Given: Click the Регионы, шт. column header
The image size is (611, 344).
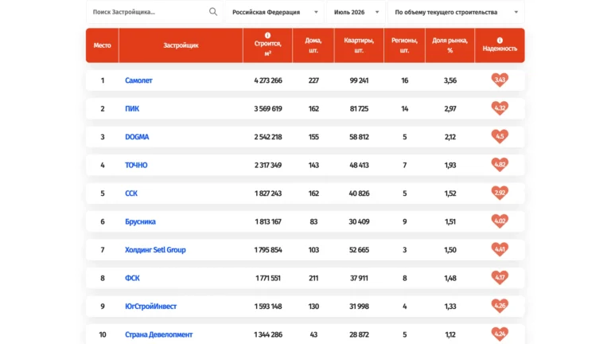Looking at the screenshot, I should click(x=404, y=45).
